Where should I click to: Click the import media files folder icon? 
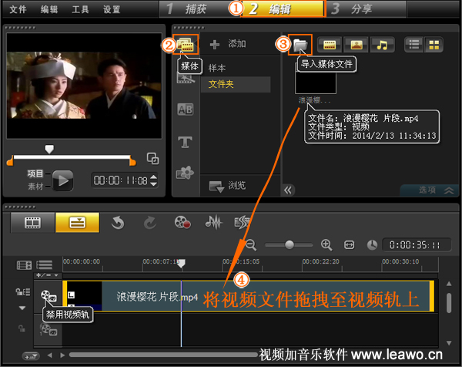pyautogui.click(x=300, y=45)
